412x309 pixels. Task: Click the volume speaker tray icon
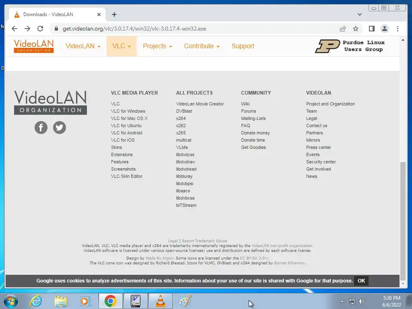pos(362,301)
